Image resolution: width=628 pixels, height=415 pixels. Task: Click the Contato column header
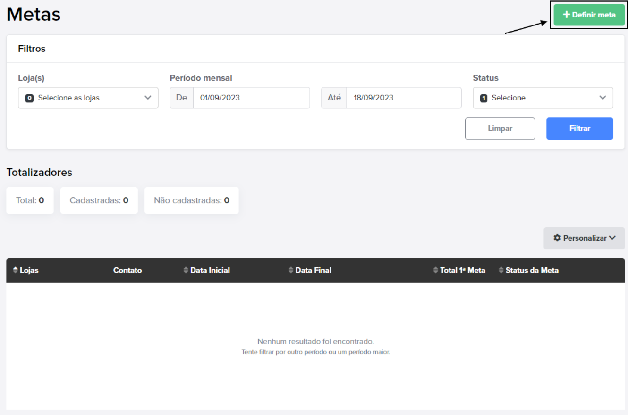coord(127,270)
